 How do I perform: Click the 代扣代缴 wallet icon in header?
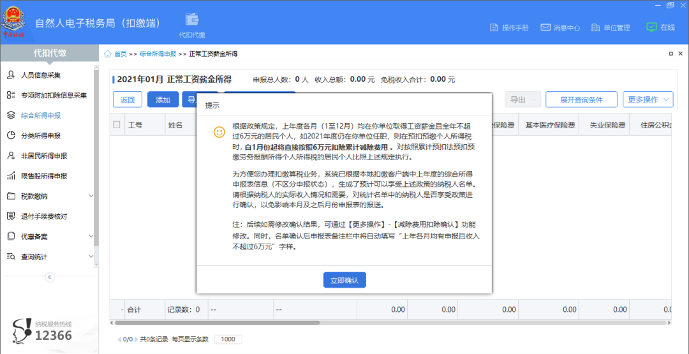[192, 20]
